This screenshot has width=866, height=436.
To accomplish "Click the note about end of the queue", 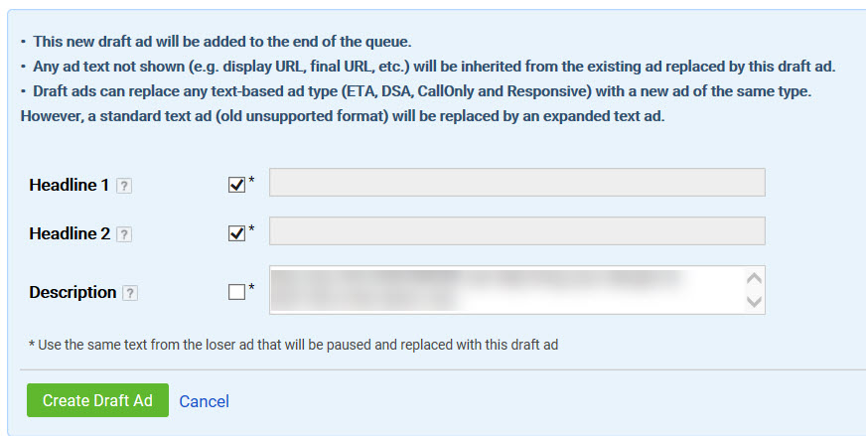I will tap(222, 42).
